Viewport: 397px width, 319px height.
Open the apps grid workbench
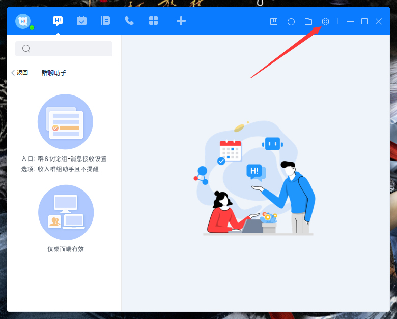(153, 21)
